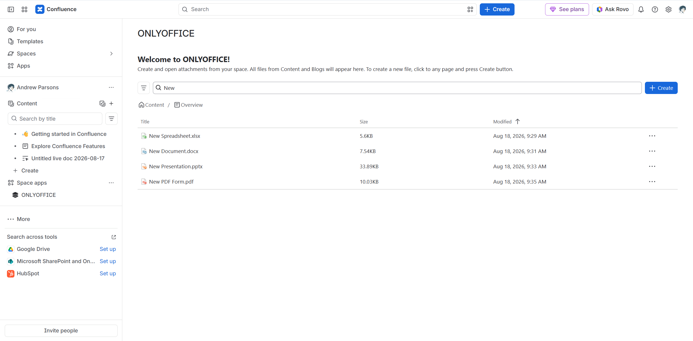Screen dimensions: 693x341
Task: Collapse the left sidebar panel icon
Action: click(11, 9)
